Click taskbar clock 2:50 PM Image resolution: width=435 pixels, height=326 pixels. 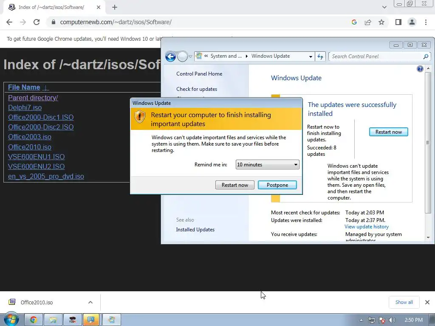[413, 320]
